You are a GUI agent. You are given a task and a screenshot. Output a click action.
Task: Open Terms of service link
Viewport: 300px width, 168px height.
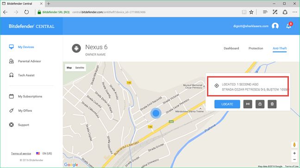21,154
